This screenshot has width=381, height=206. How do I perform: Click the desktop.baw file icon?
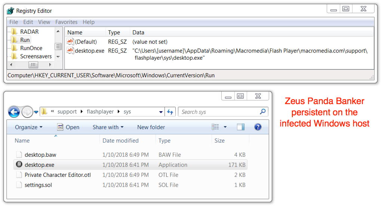pyautogui.click(x=19, y=154)
